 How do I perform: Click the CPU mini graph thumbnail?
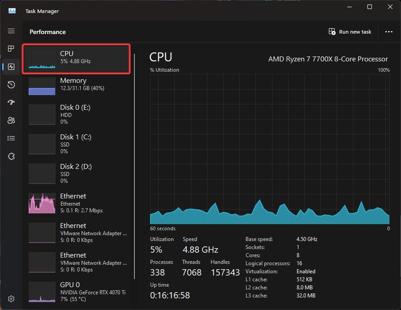[x=42, y=59]
